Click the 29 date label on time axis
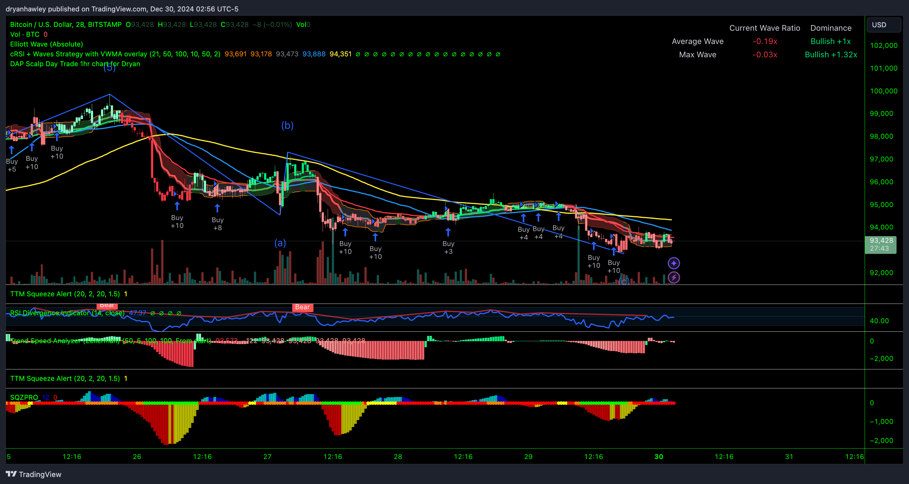The image size is (909, 484). pos(528,457)
